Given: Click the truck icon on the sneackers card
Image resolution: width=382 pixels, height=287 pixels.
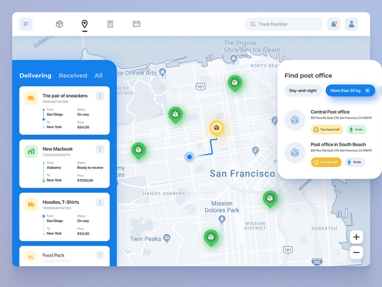Looking at the screenshot, I should coord(31,98).
